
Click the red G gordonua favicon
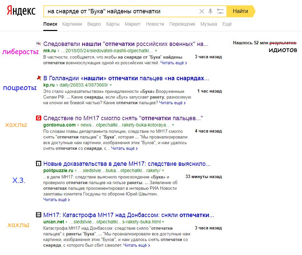coord(39,118)
